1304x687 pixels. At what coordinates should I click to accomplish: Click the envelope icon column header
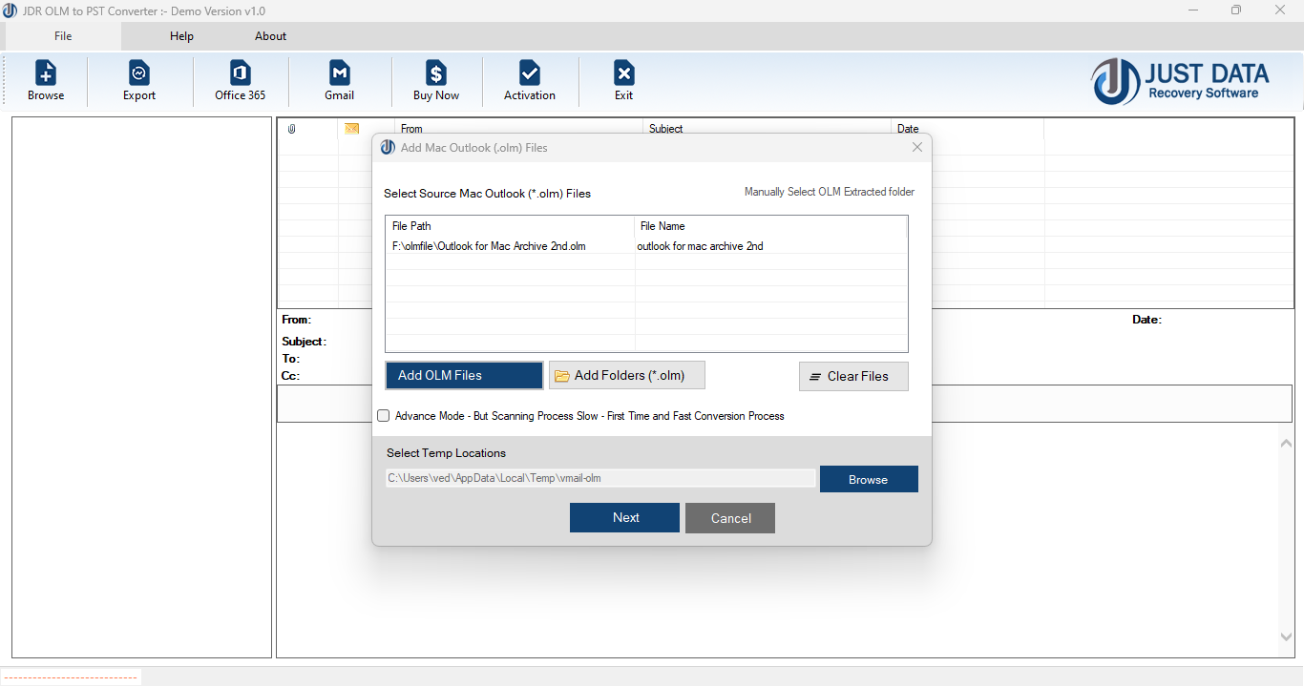352,128
